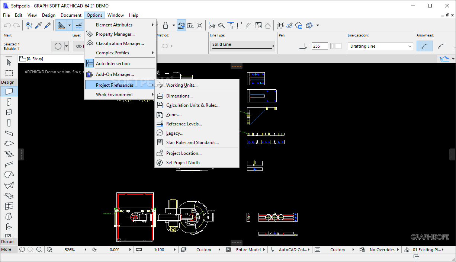Select the Column tool

click(9, 123)
